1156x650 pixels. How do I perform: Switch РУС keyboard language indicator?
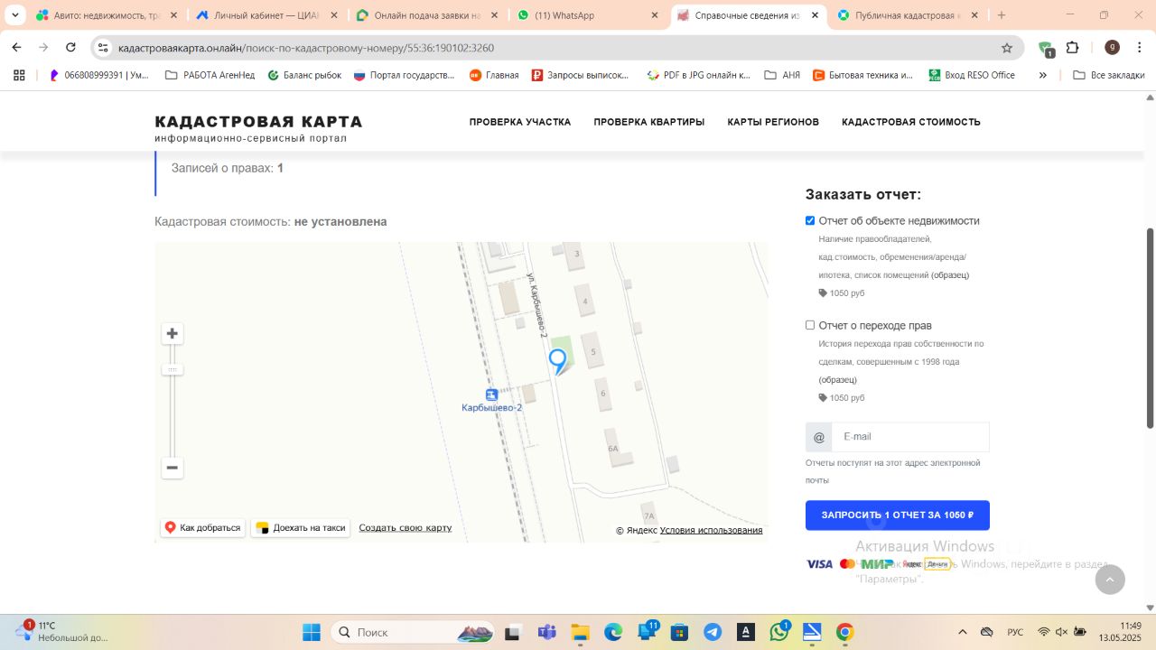[1015, 632]
